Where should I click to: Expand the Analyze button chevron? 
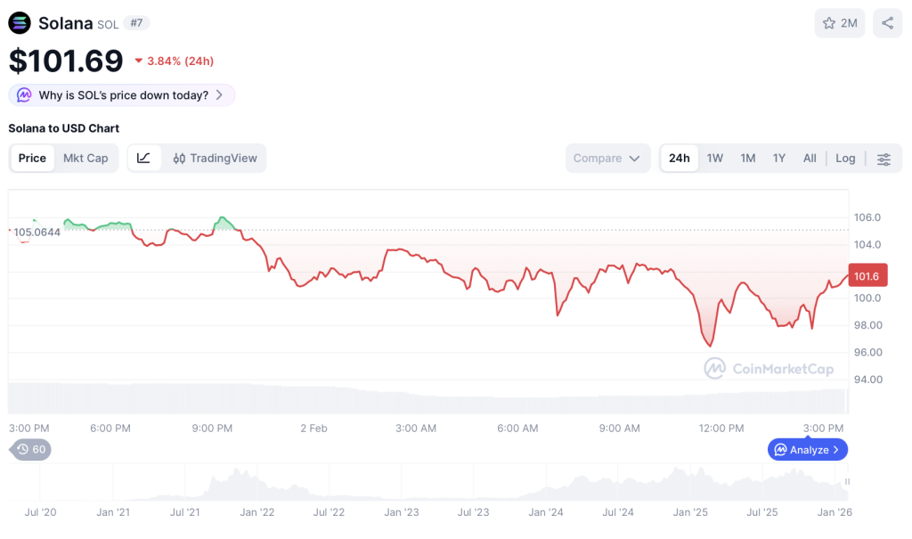[x=835, y=450]
